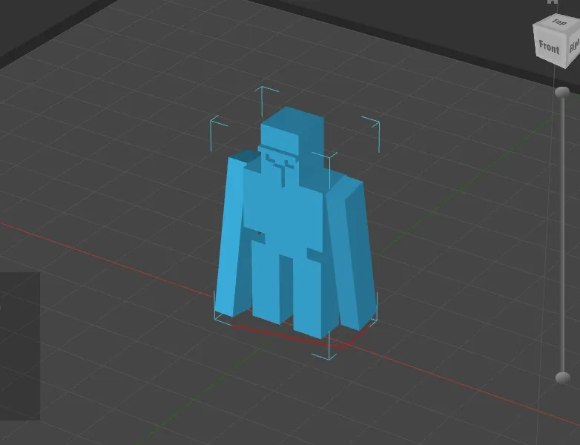Click the layer slider track between the handles
580x445 pixels.
point(563,235)
